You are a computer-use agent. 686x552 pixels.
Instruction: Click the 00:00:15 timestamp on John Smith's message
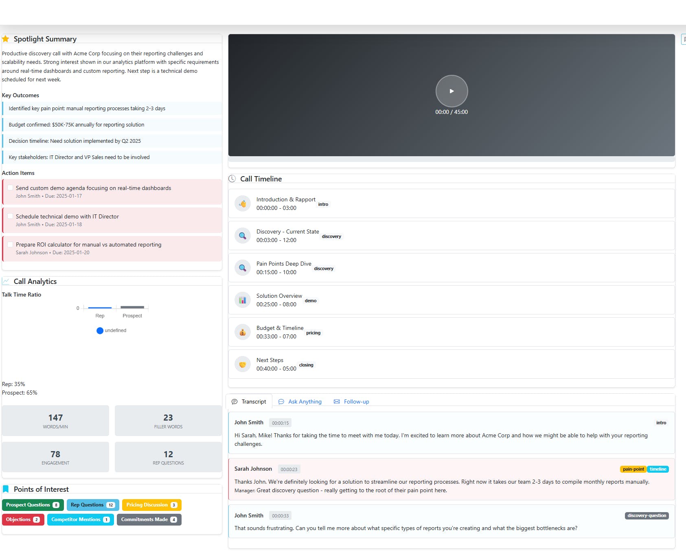(281, 423)
